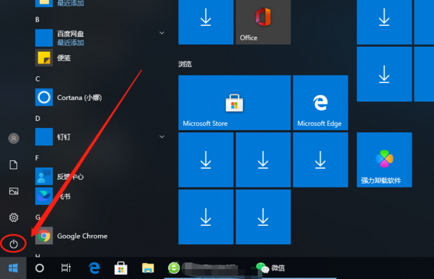The height and width of the screenshot is (279, 434).
Task: Click the pending download tile beside Office
Action: 206,22
